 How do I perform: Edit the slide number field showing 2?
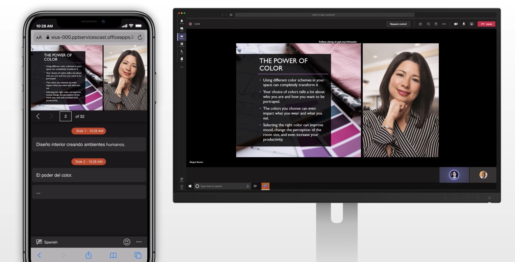[x=65, y=116]
